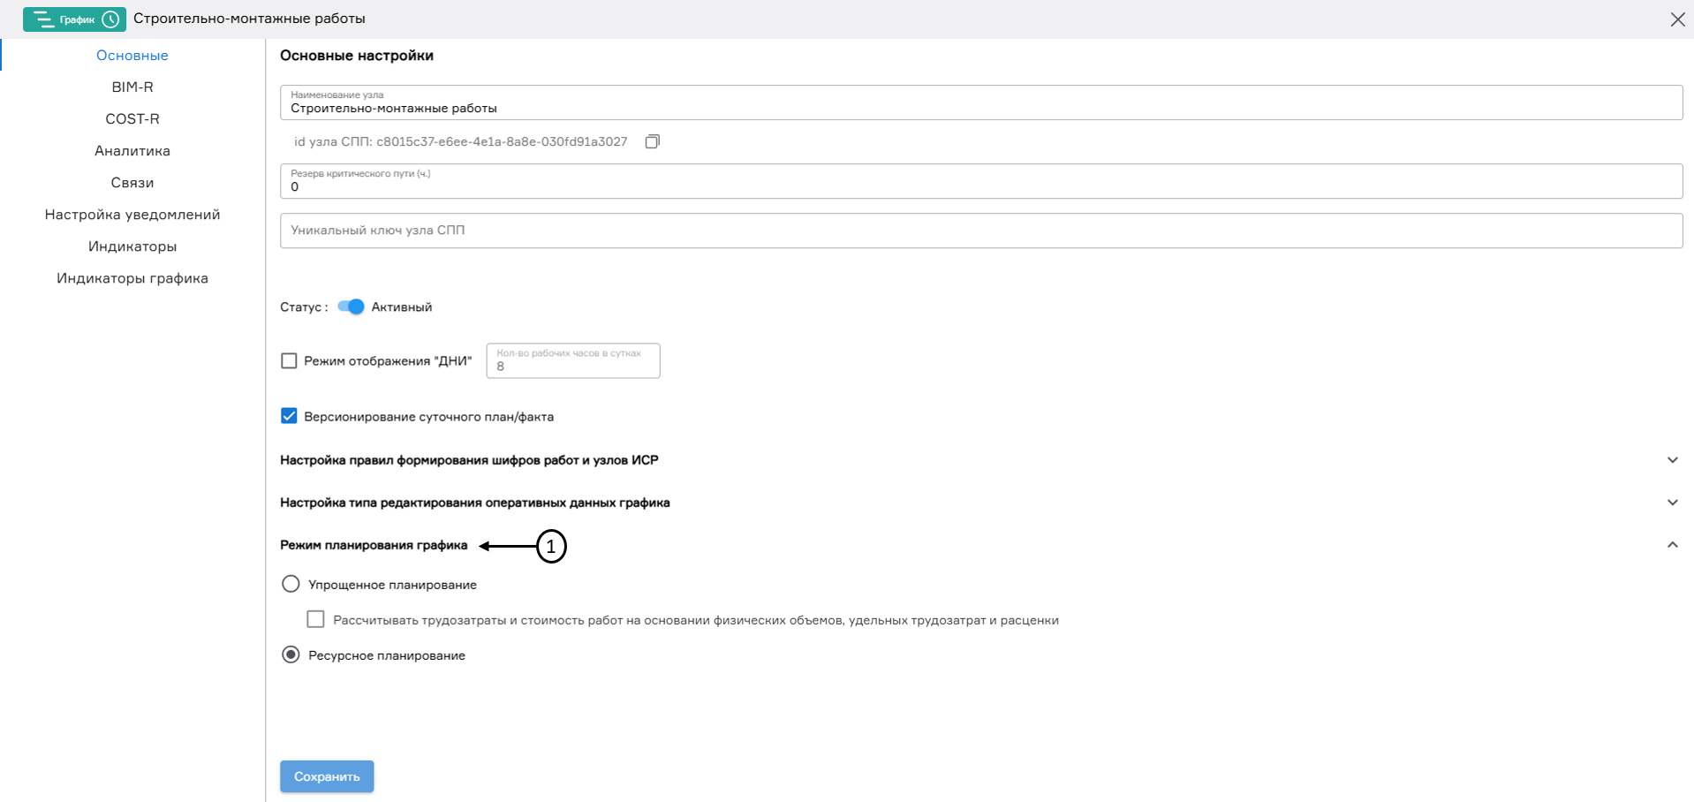
Task: Expand Настройка правил формирования шифров работ
Action: tap(1672, 459)
